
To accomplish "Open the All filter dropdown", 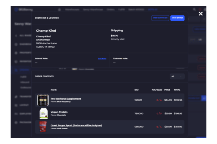I will (177, 76).
